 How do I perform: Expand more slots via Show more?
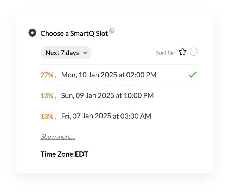point(58,136)
